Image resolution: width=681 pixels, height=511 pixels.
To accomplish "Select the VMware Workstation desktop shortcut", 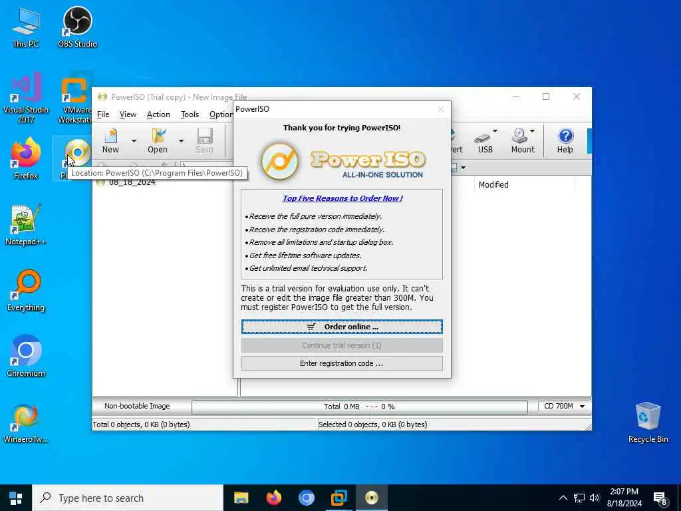I will pos(74,98).
